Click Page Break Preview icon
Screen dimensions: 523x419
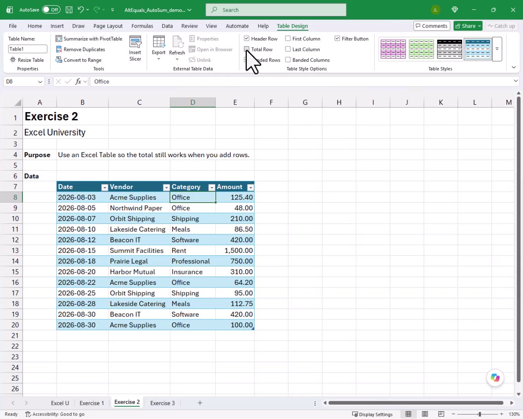[441, 414]
